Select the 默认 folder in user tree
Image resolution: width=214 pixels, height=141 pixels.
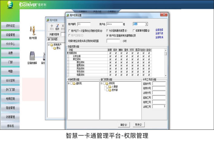point(55,48)
